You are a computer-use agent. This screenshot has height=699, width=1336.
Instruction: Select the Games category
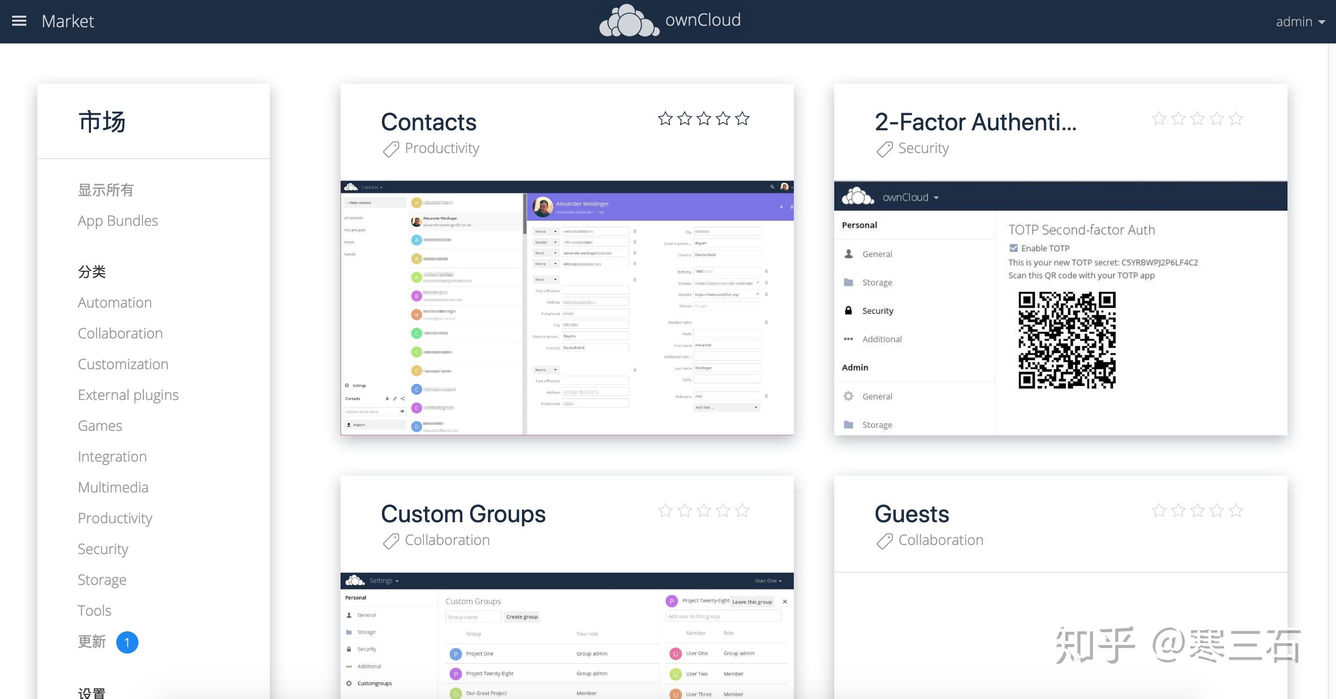tap(100, 426)
